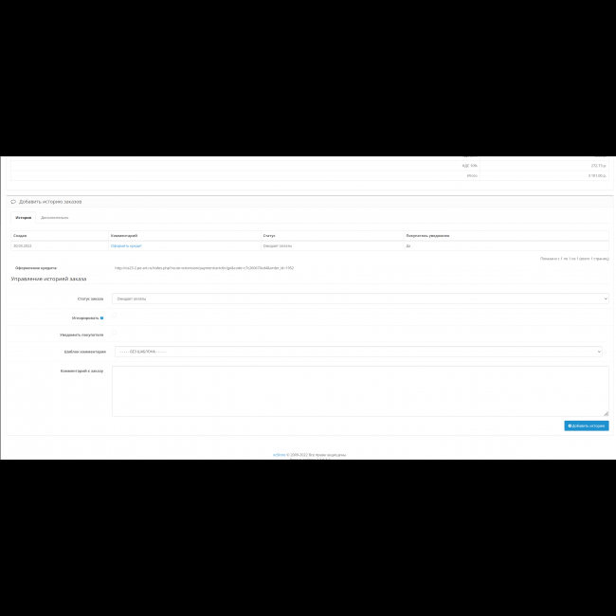Viewport: 616px width, 616px height.
Task: Click the resize grip of the comment textarea
Action: (x=606, y=413)
